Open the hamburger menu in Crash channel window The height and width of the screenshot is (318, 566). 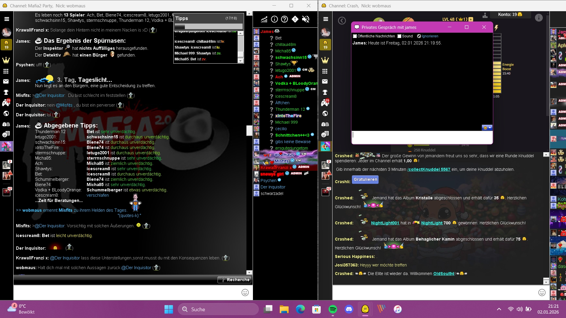[x=326, y=19]
